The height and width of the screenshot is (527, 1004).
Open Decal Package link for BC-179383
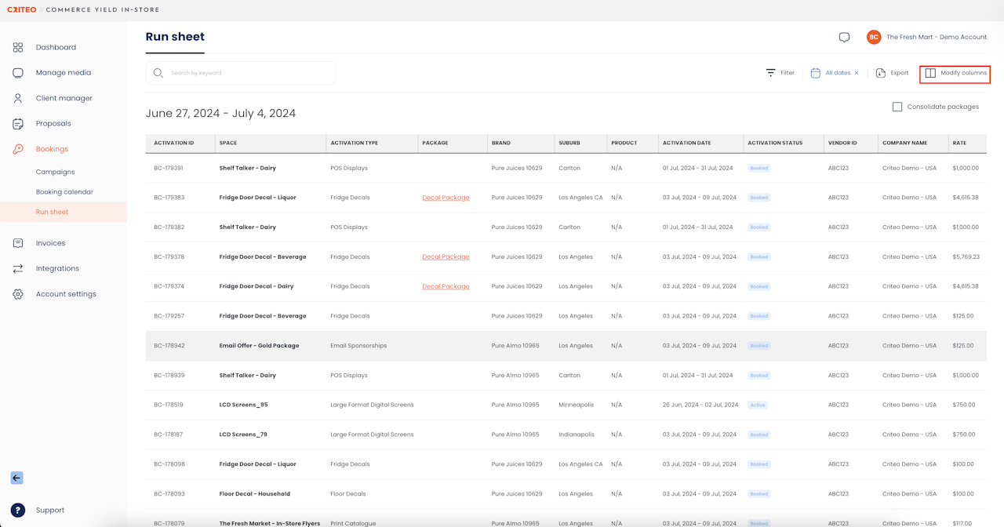tap(446, 198)
